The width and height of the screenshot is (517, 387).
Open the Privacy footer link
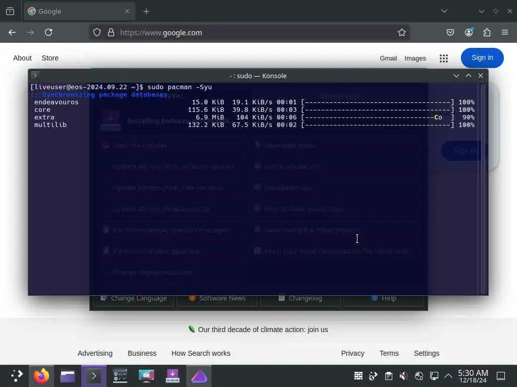[x=352, y=353]
